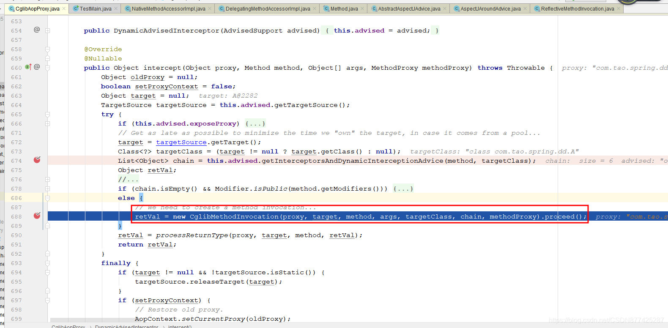668x328 pixels.
Task: Click setCurrentProxy on line 699
Action: (x=213, y=319)
